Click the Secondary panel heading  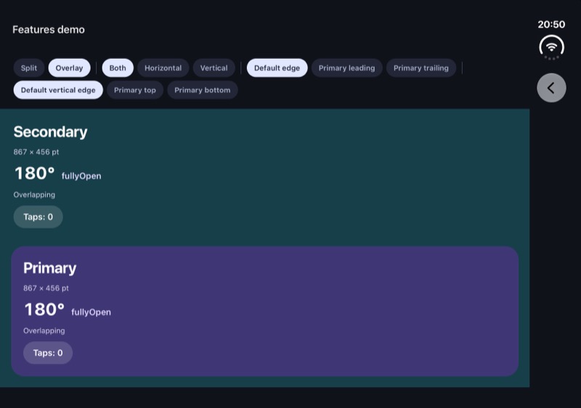[x=50, y=132]
